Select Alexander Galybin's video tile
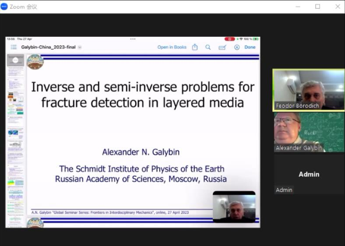This screenshot has height=246, width=345. pyautogui.click(x=309, y=132)
